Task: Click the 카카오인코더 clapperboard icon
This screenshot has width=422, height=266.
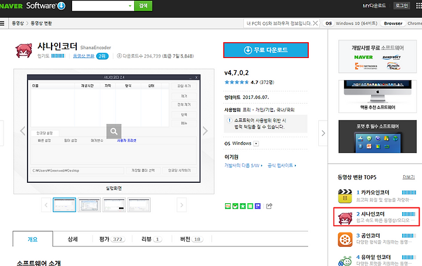Action: point(345,196)
